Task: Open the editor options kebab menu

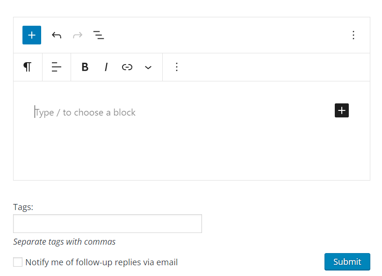Action: pyautogui.click(x=353, y=35)
